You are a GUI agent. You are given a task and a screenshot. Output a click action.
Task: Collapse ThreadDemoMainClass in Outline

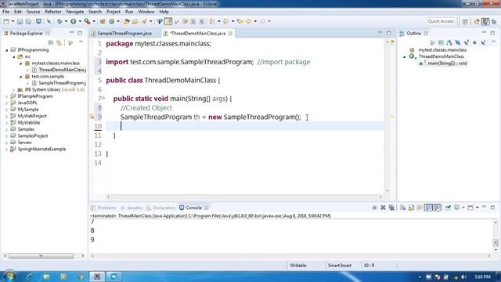405,56
